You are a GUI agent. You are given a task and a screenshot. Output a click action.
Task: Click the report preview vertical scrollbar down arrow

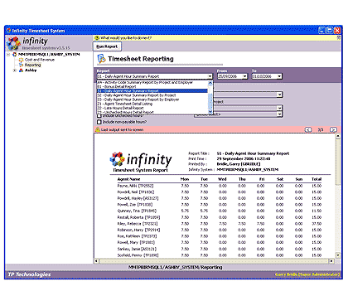coord(338,255)
